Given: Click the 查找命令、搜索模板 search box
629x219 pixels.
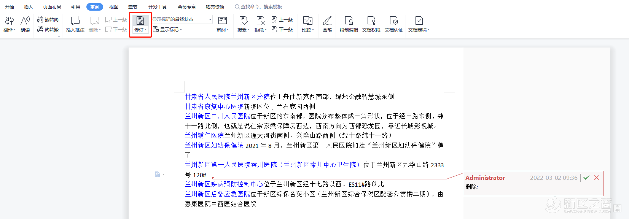Looking at the screenshot, I should click(x=258, y=7).
